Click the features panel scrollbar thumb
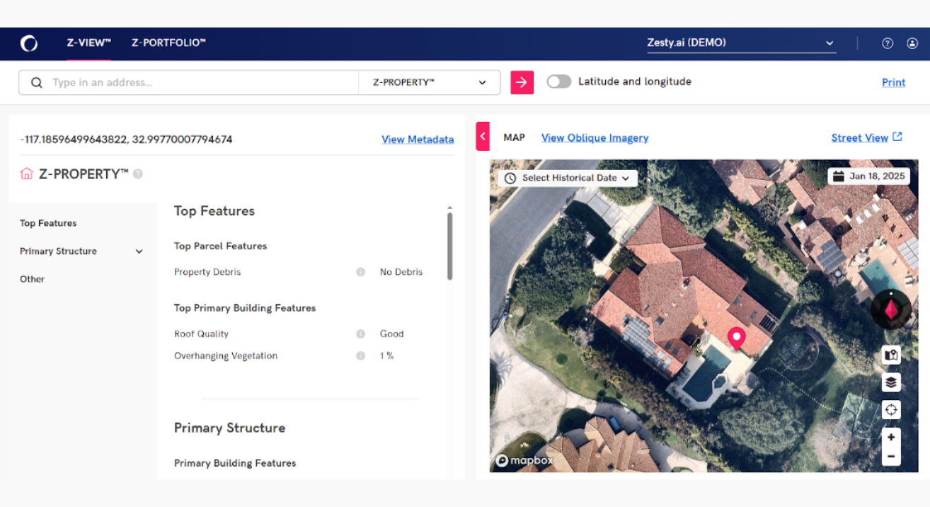Viewport: 930px width, 507px height. point(449,246)
